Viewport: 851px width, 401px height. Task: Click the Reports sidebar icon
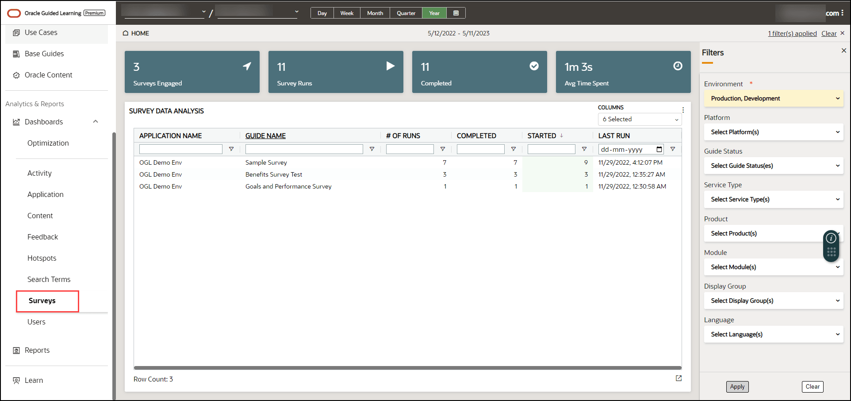tap(16, 351)
